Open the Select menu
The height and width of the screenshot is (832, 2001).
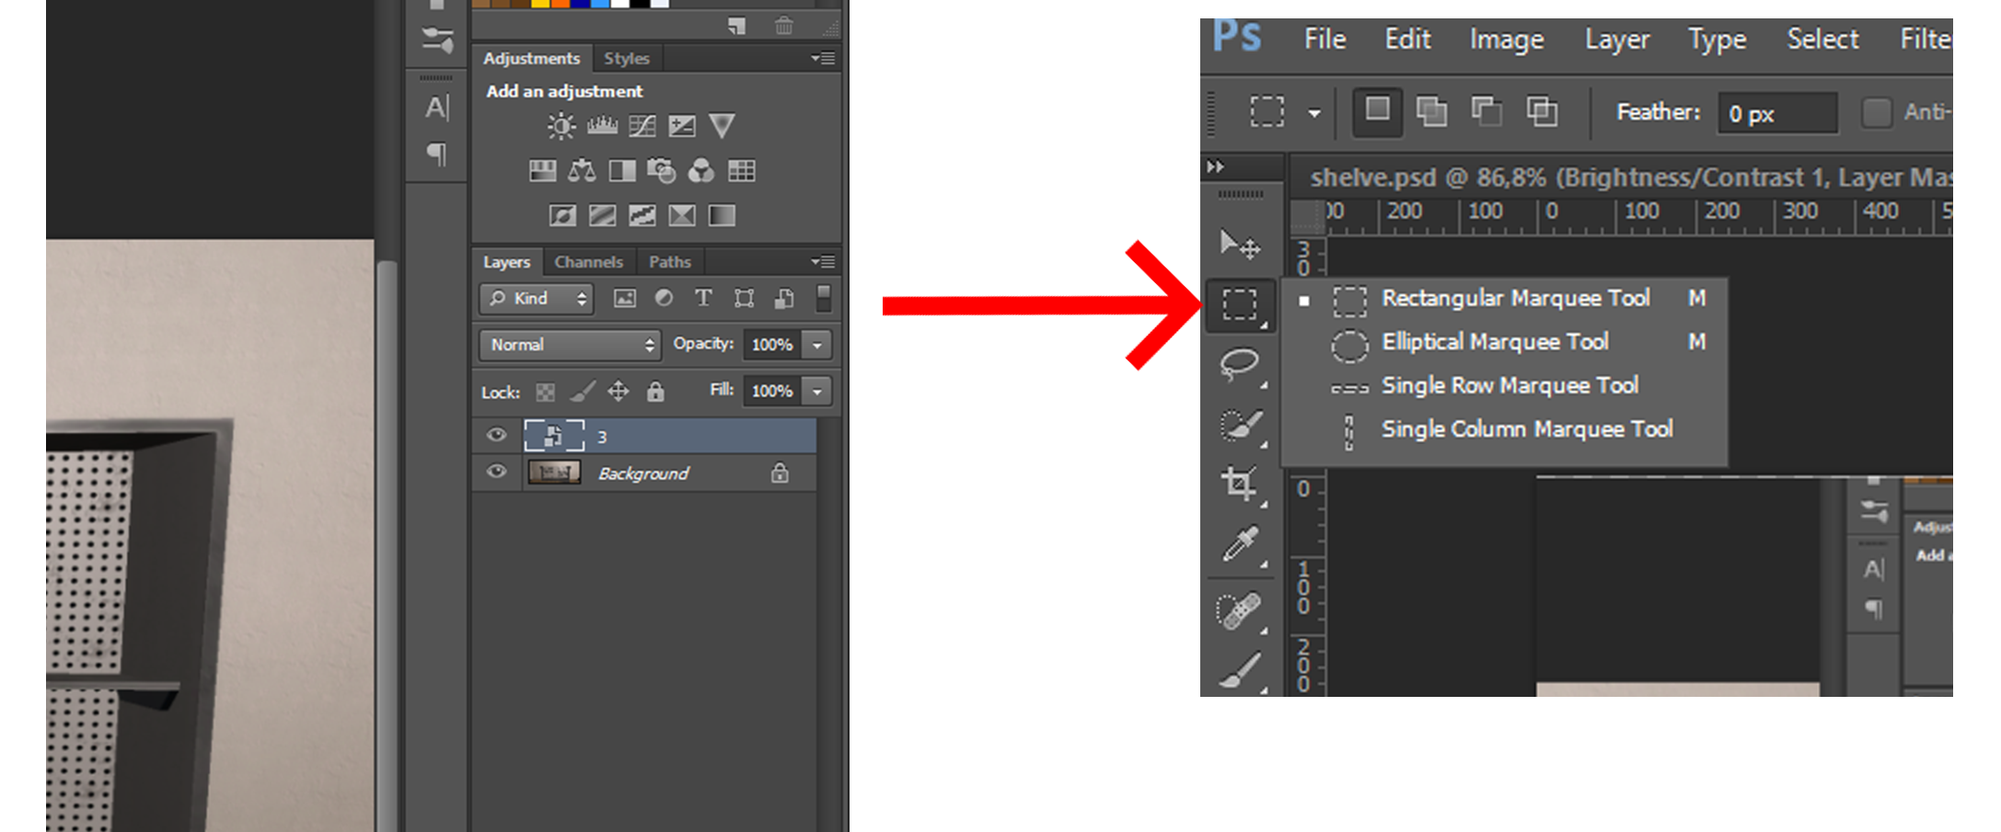(1822, 39)
